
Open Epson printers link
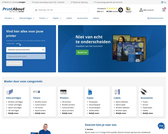point(68,110)
